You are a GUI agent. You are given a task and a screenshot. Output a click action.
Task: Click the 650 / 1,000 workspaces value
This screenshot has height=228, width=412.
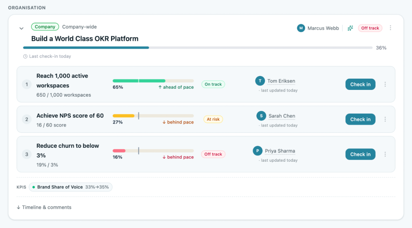(x=64, y=95)
